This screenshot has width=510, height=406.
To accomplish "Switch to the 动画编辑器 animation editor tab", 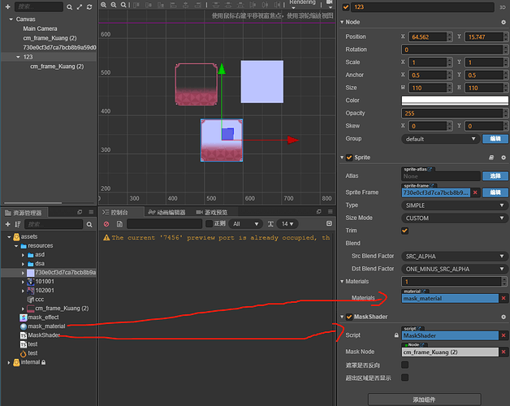I will point(166,213).
